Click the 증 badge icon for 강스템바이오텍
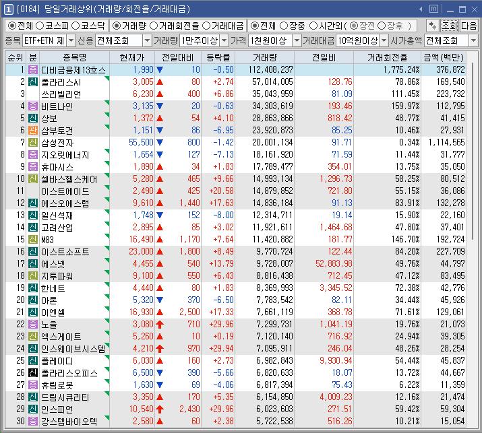482x433 pixels. [33, 421]
